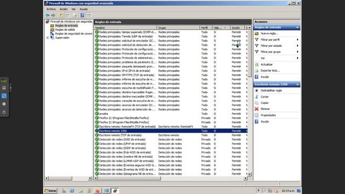The image size is (345, 194).
Task: Click the green check icon of prueba rule
Action: [97, 114]
